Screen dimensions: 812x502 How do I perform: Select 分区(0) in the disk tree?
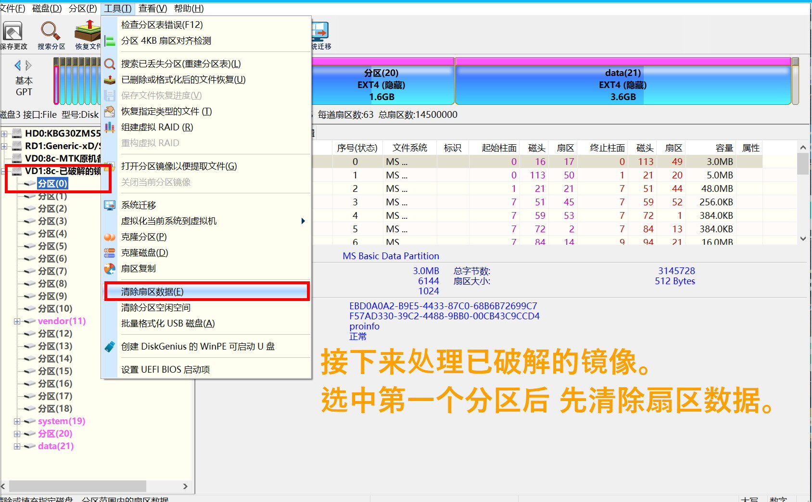click(x=52, y=183)
